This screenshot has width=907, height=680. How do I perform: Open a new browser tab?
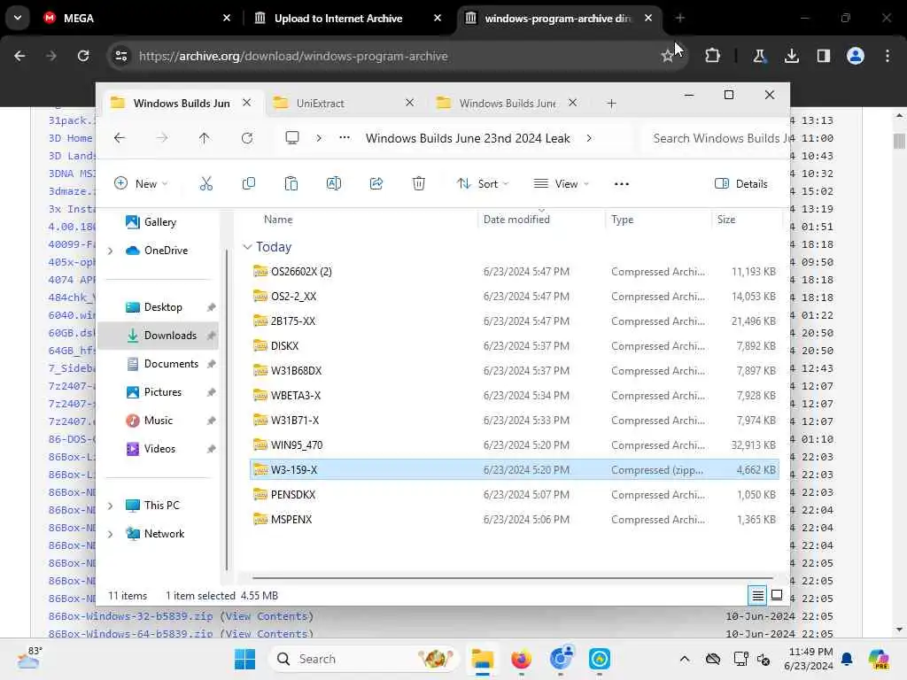[680, 18]
